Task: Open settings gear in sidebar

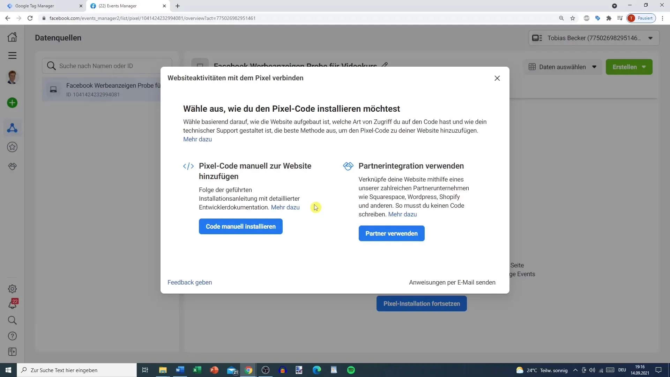Action: [12, 289]
